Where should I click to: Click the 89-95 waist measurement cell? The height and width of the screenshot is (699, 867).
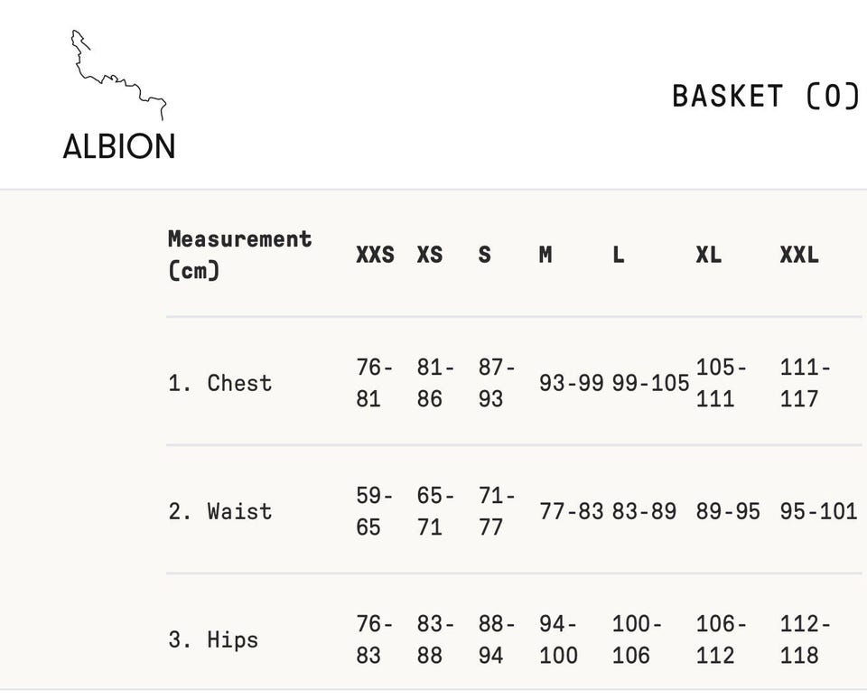(x=728, y=511)
